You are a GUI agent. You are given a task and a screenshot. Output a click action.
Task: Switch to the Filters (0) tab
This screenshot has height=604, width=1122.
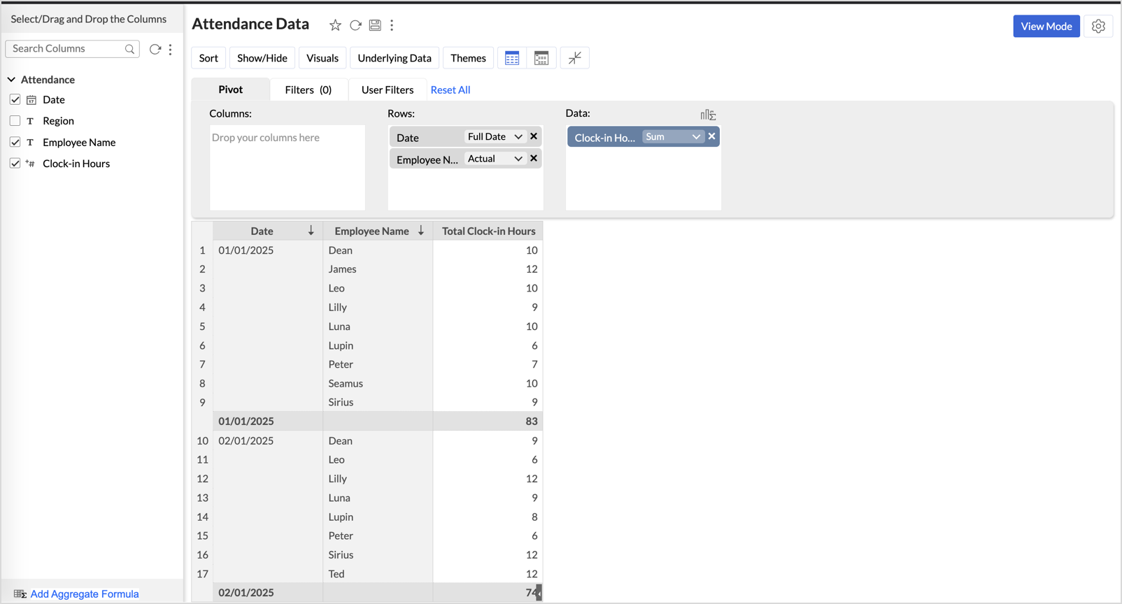pyautogui.click(x=308, y=89)
